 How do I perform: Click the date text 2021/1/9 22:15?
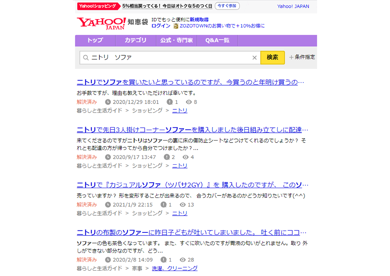[x=133, y=205]
